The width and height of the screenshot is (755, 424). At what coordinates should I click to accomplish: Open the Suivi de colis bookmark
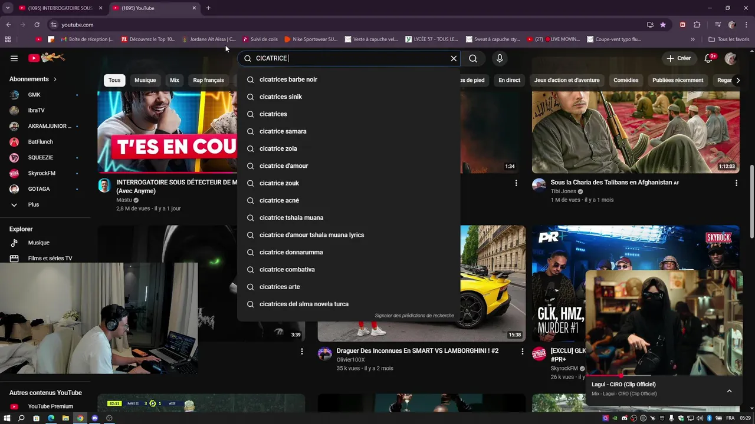260,39
